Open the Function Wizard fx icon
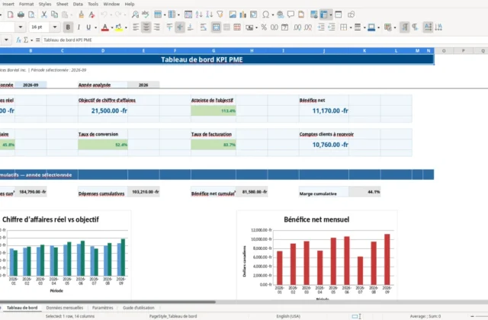This screenshot has height=320, width=488. [18, 40]
